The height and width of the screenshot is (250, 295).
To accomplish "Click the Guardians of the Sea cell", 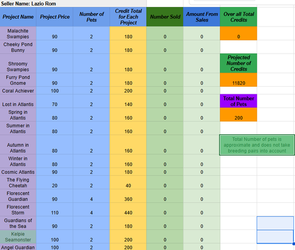I will pyautogui.click(x=18, y=223).
